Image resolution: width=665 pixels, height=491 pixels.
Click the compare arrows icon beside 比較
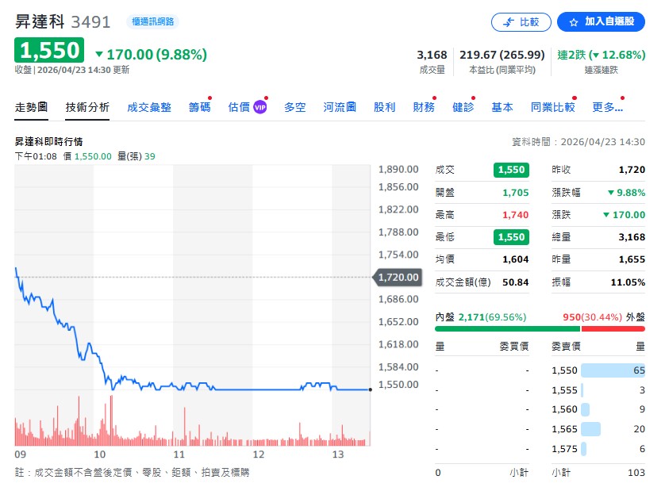tap(507, 22)
